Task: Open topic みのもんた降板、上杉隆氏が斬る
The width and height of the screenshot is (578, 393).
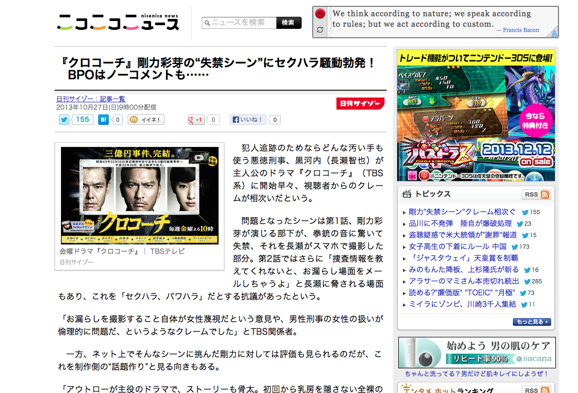Action: click(x=464, y=269)
